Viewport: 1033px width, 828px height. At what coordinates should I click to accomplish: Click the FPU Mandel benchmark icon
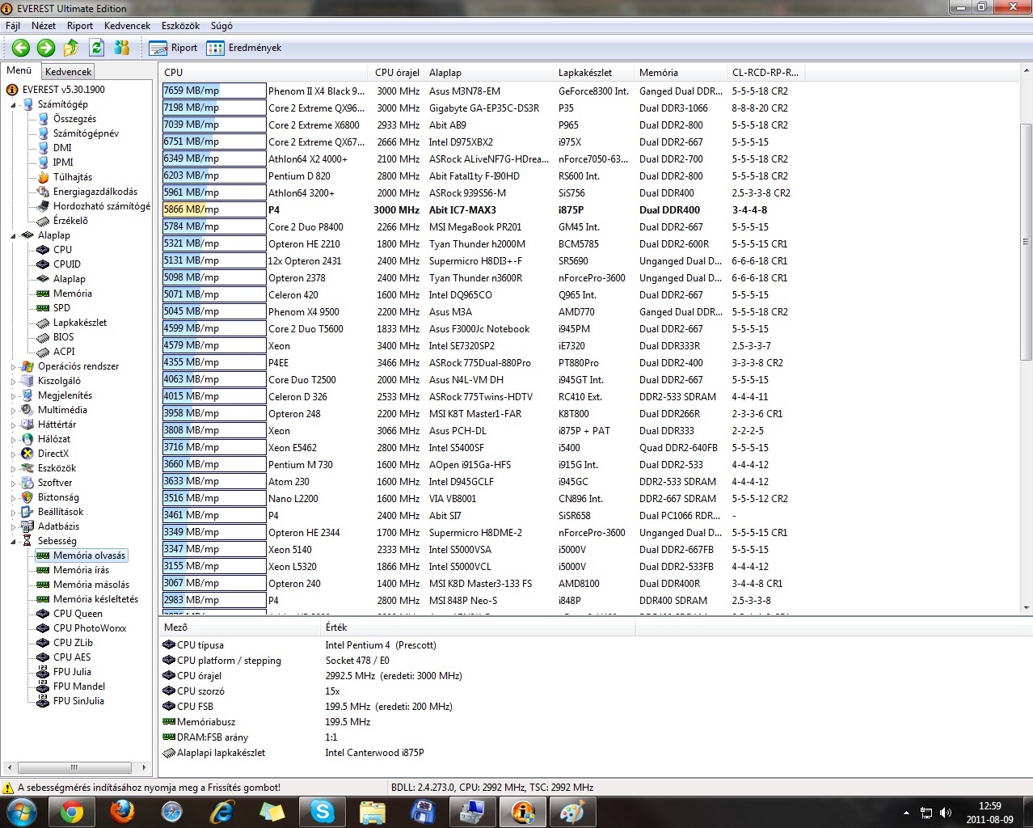tap(43, 686)
